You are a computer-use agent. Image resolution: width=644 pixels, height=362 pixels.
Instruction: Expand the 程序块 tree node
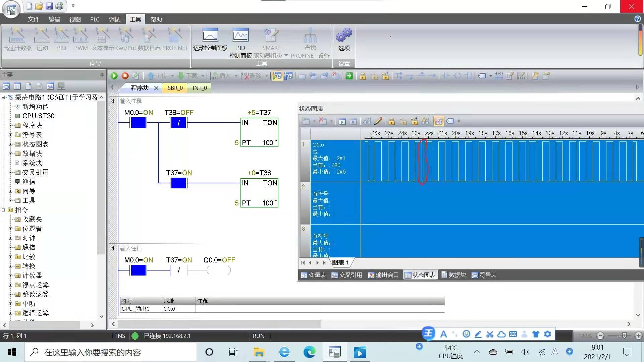pos(11,125)
